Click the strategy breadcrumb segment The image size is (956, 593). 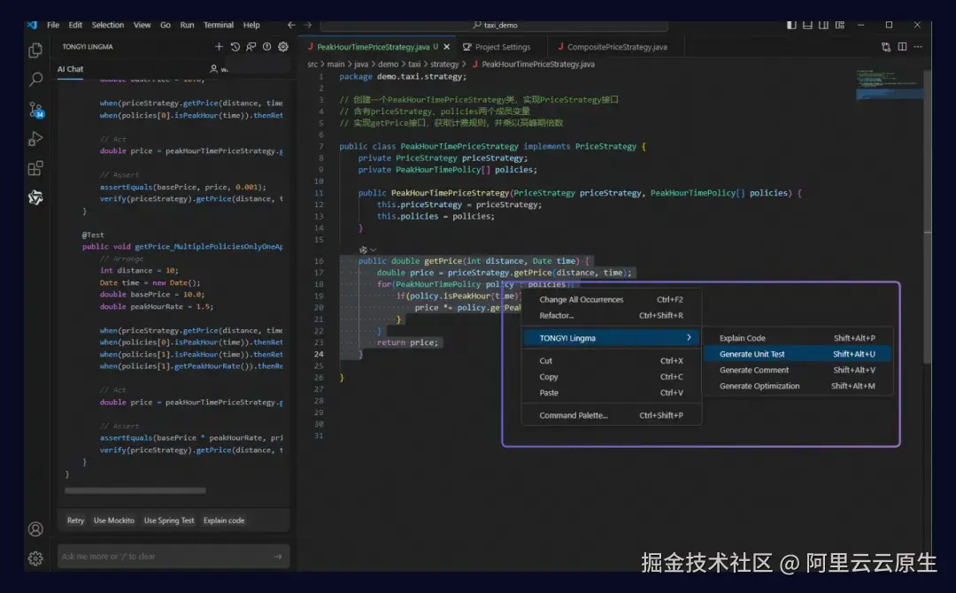[x=444, y=64]
